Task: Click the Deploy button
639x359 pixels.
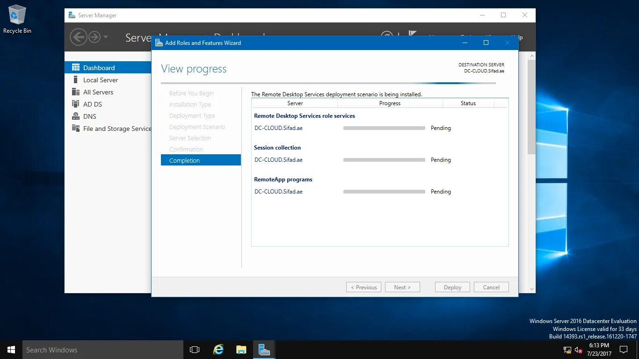Action: (x=453, y=287)
